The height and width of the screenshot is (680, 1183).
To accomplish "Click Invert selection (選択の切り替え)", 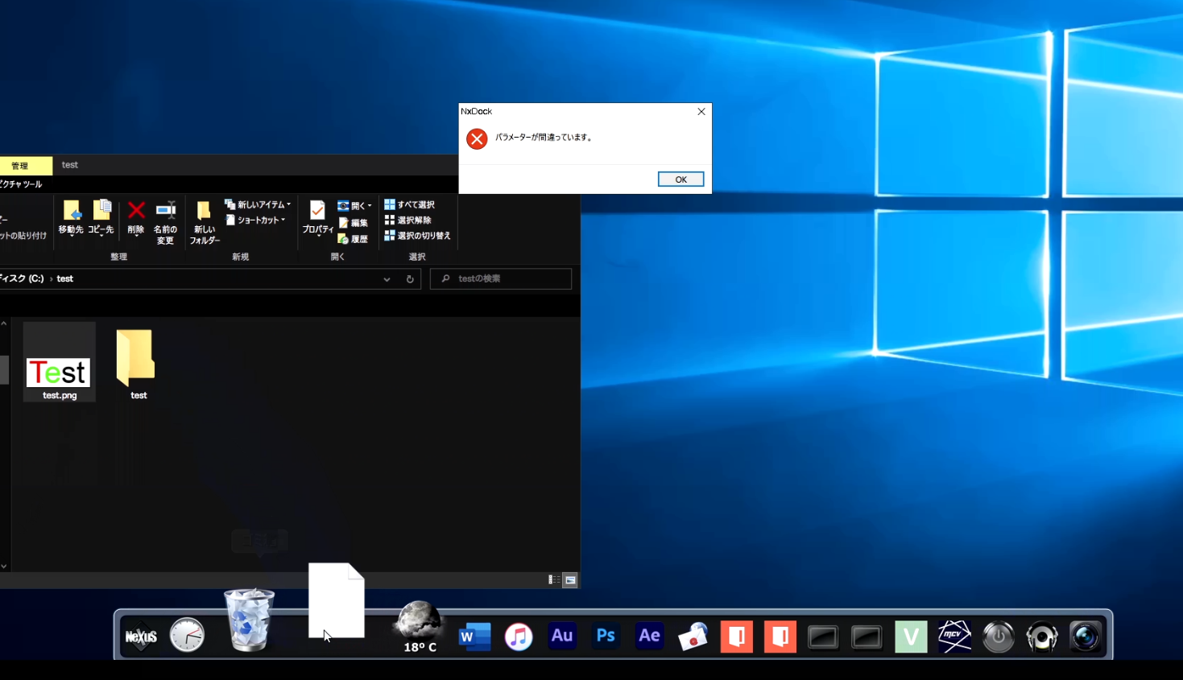I will pos(417,236).
